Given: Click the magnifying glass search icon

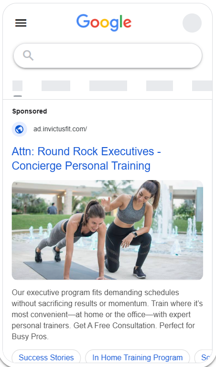Looking at the screenshot, I should (28, 56).
